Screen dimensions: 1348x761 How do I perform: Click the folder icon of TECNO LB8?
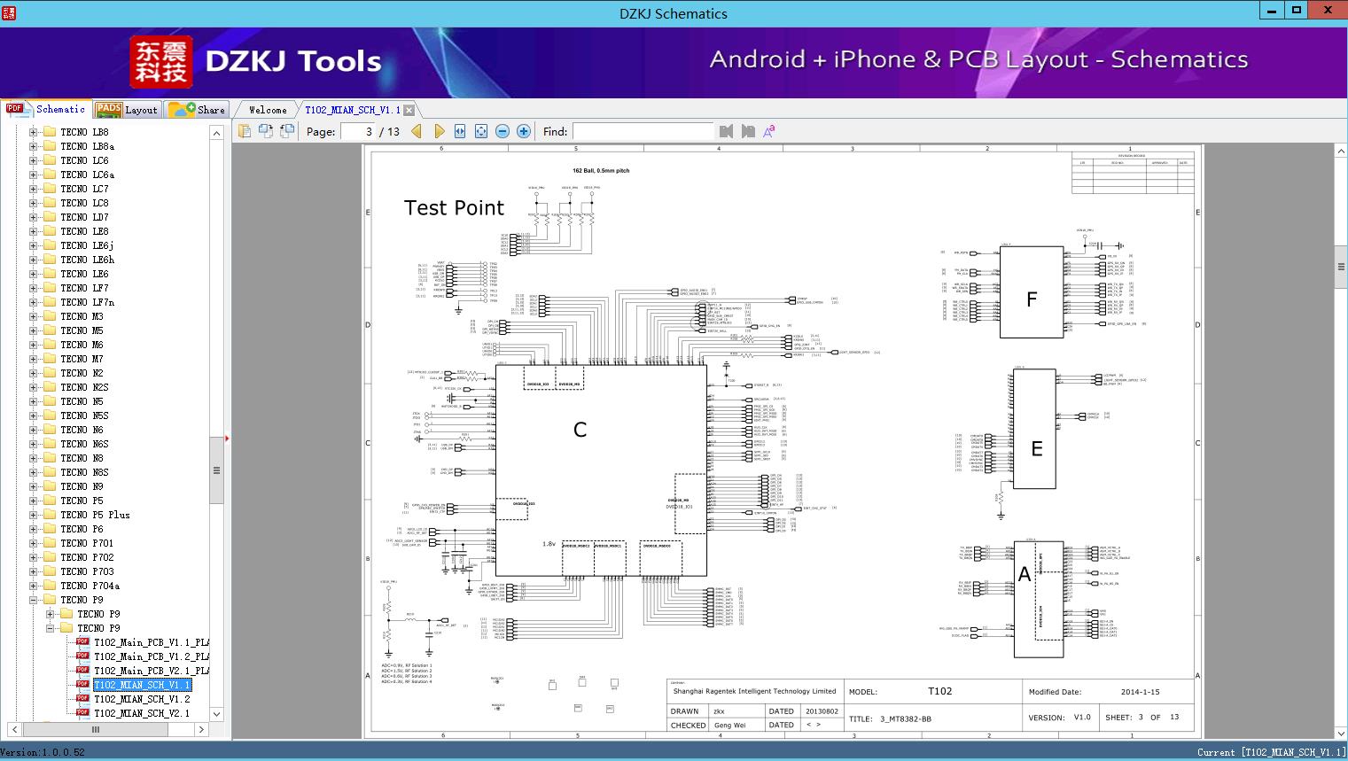pyautogui.click(x=50, y=132)
